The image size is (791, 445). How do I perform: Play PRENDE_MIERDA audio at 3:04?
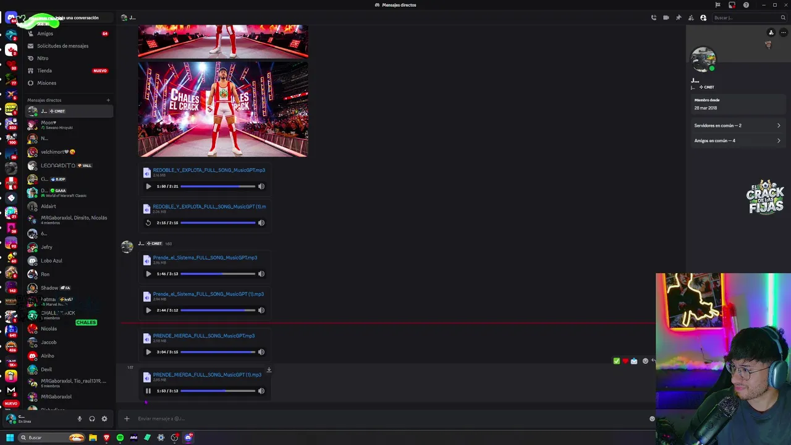[148, 352]
